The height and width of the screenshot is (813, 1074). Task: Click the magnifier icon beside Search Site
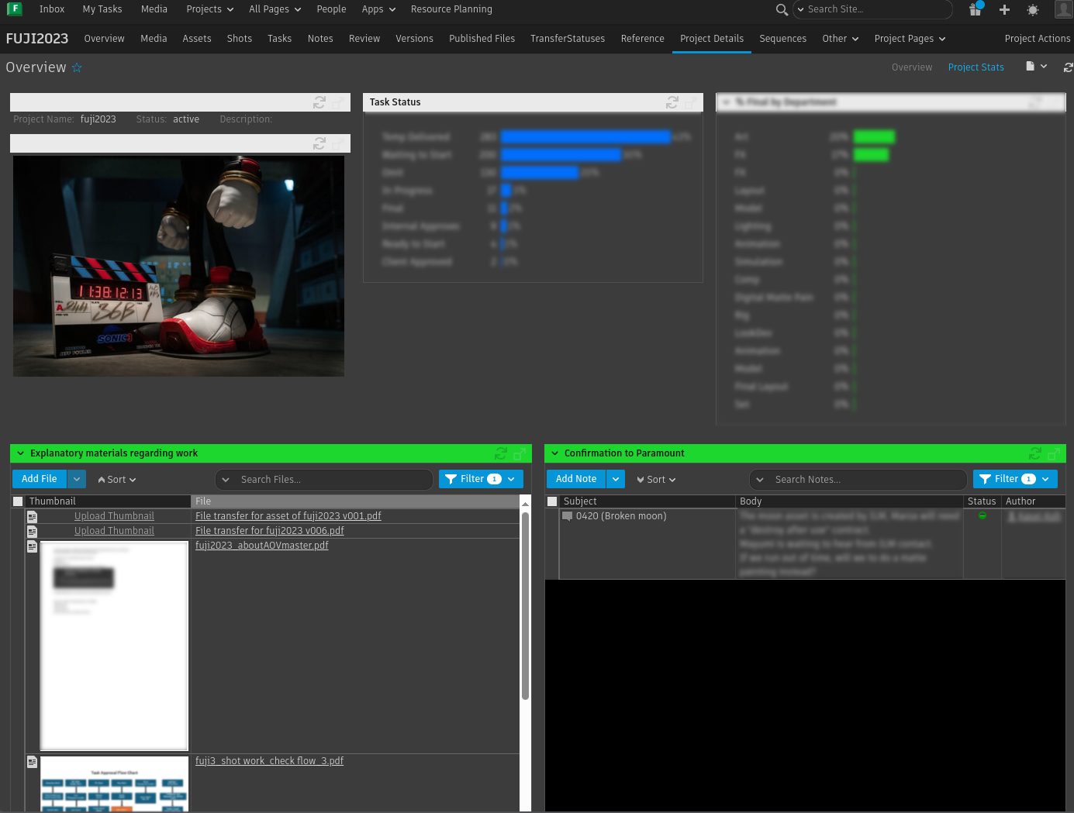782,9
